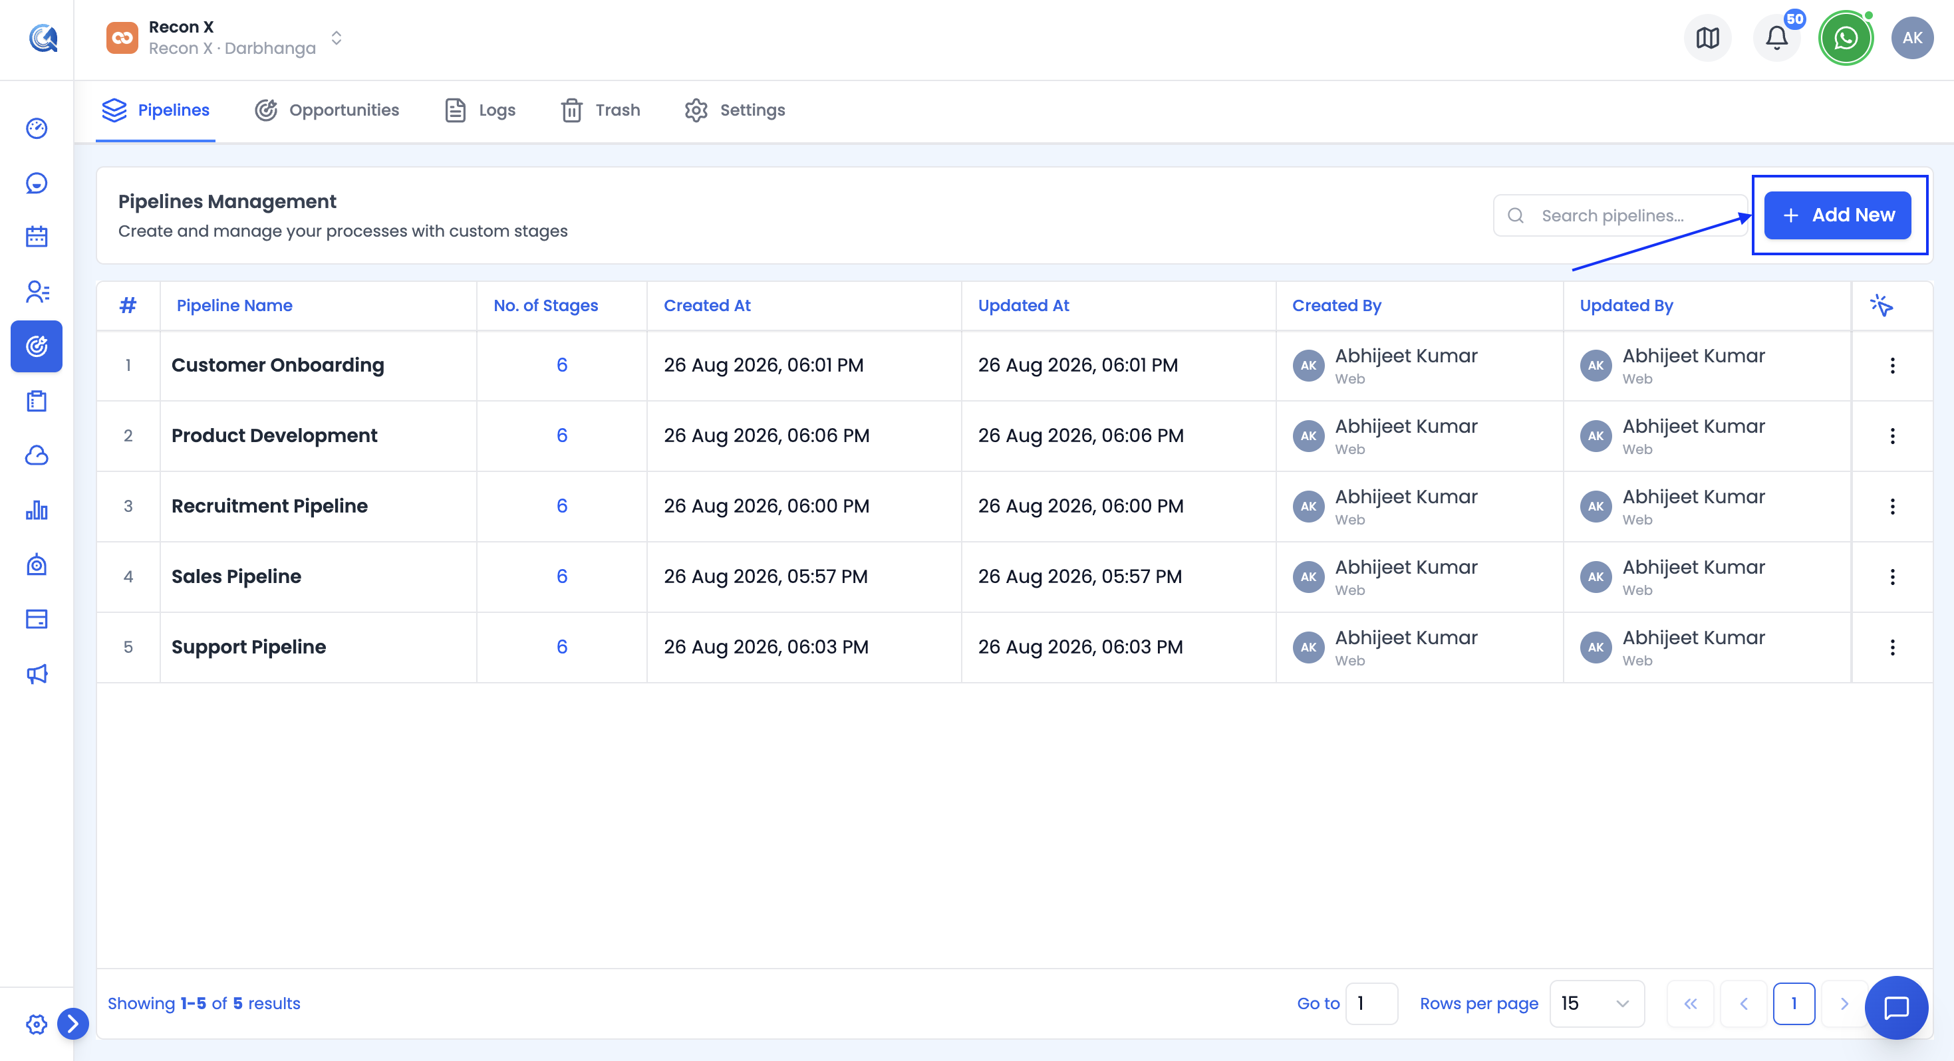This screenshot has width=1954, height=1061.
Task: Open the dashboard gauge icon in sidebar
Action: [37, 128]
